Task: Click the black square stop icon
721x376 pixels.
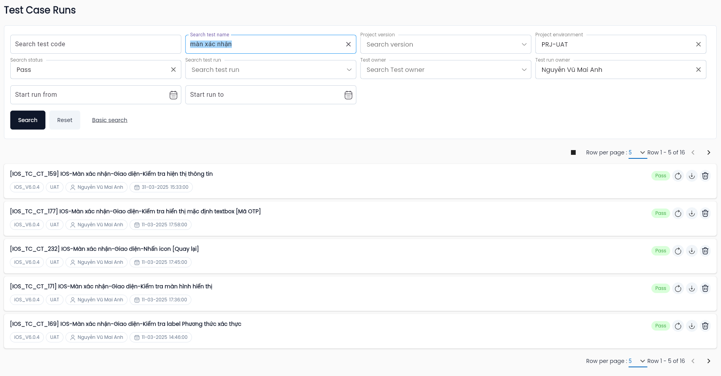Action: tap(573, 152)
